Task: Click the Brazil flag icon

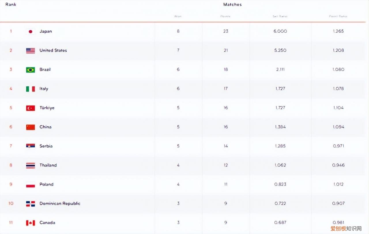Action: point(31,70)
